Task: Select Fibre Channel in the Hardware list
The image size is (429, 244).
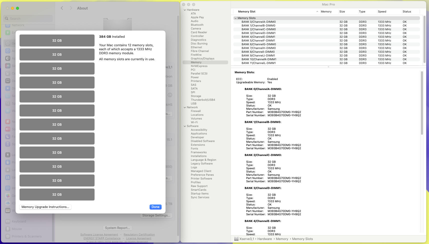Action: point(200,51)
